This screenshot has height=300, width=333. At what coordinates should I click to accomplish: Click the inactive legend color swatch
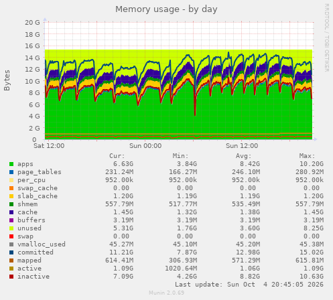click(11, 277)
